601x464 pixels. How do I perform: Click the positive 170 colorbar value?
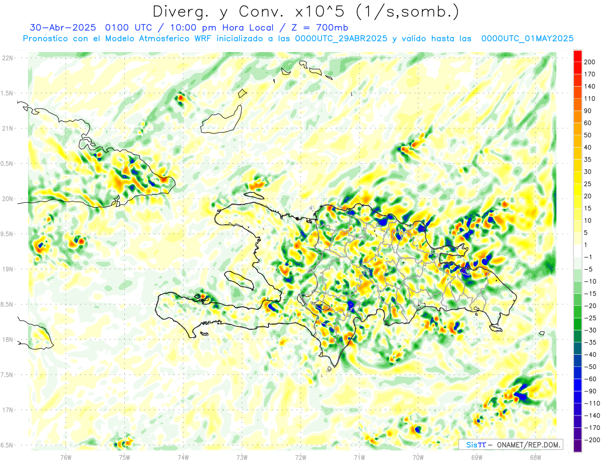tap(589, 74)
